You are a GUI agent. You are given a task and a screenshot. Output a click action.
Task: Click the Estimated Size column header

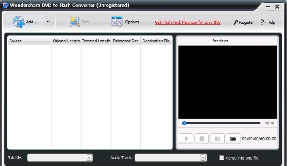point(125,41)
